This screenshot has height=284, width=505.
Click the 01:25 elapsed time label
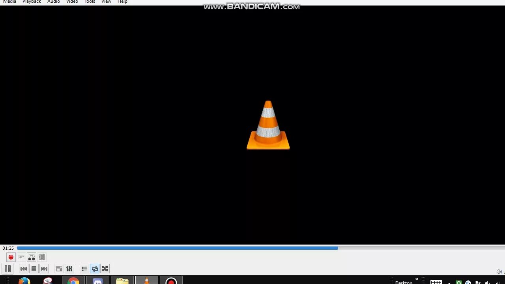tap(8, 248)
